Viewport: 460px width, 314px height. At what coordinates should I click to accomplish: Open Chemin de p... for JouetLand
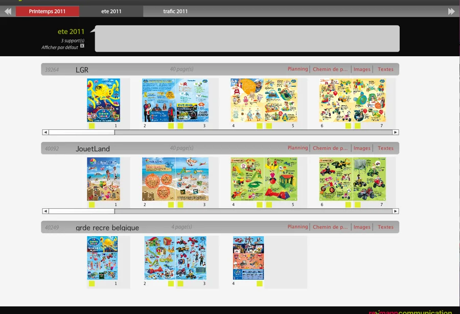coord(330,148)
